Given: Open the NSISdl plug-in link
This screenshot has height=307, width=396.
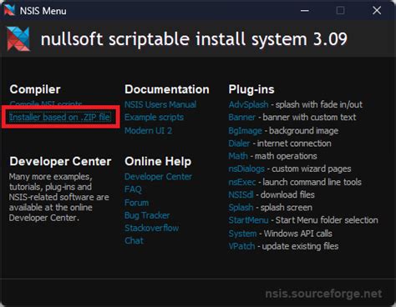Looking at the screenshot, I should (241, 194).
